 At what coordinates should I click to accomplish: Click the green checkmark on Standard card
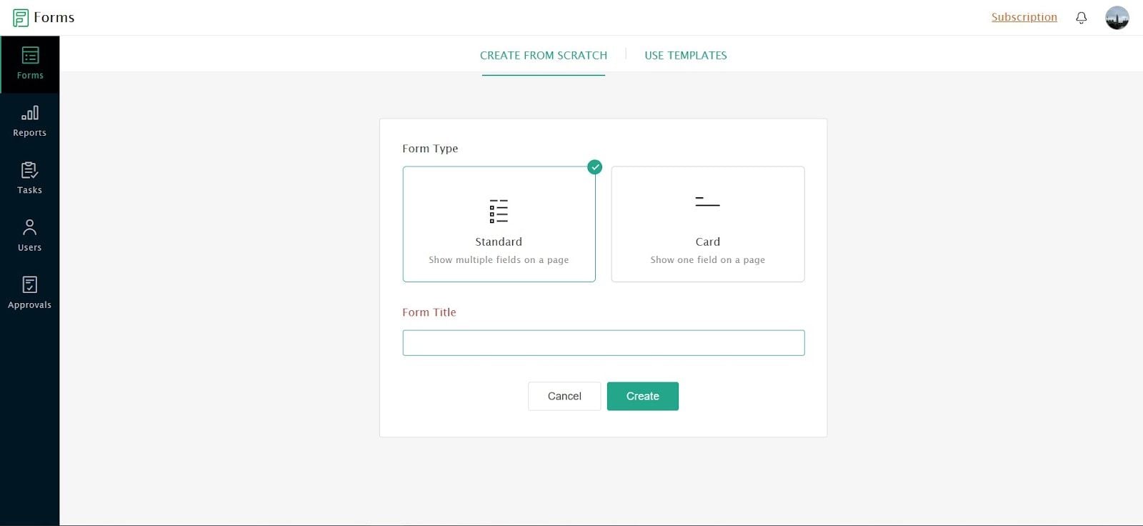point(594,167)
